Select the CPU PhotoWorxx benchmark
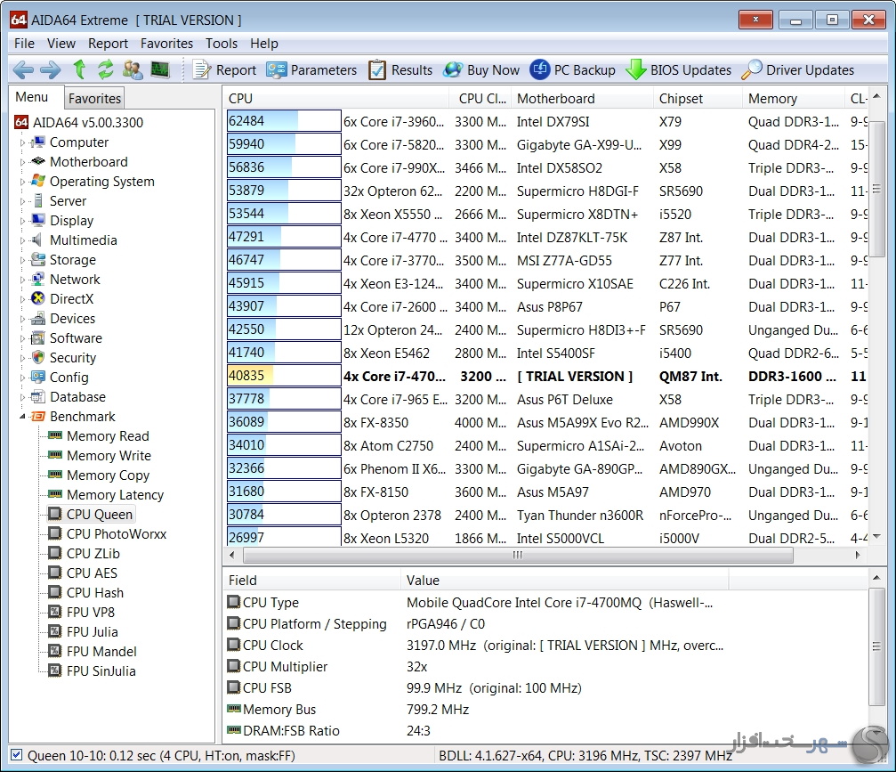This screenshot has height=772, width=896. click(x=116, y=533)
